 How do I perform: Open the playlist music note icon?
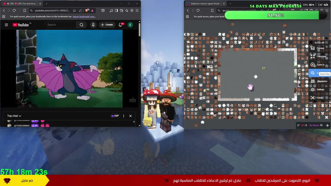111,11
